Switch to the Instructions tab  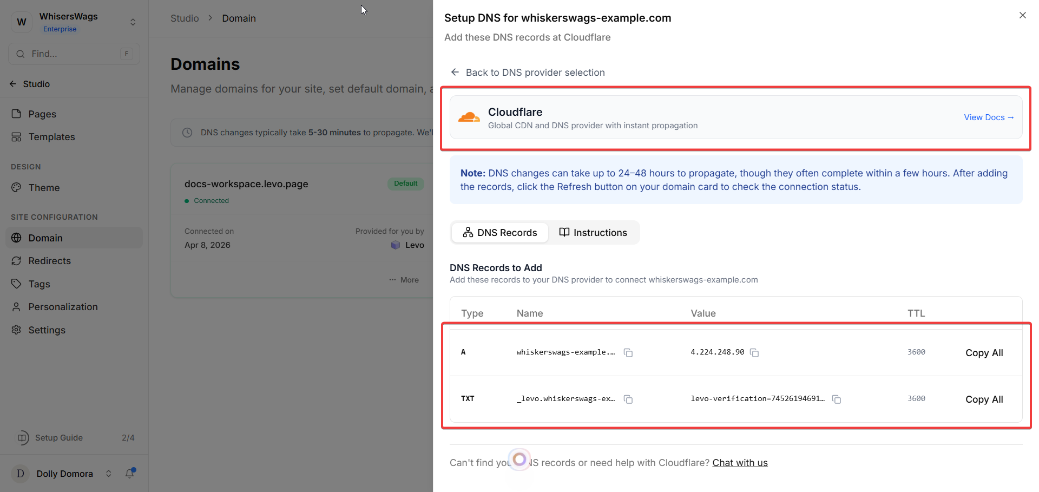click(593, 233)
